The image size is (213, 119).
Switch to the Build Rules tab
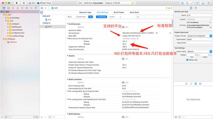tap(134, 12)
